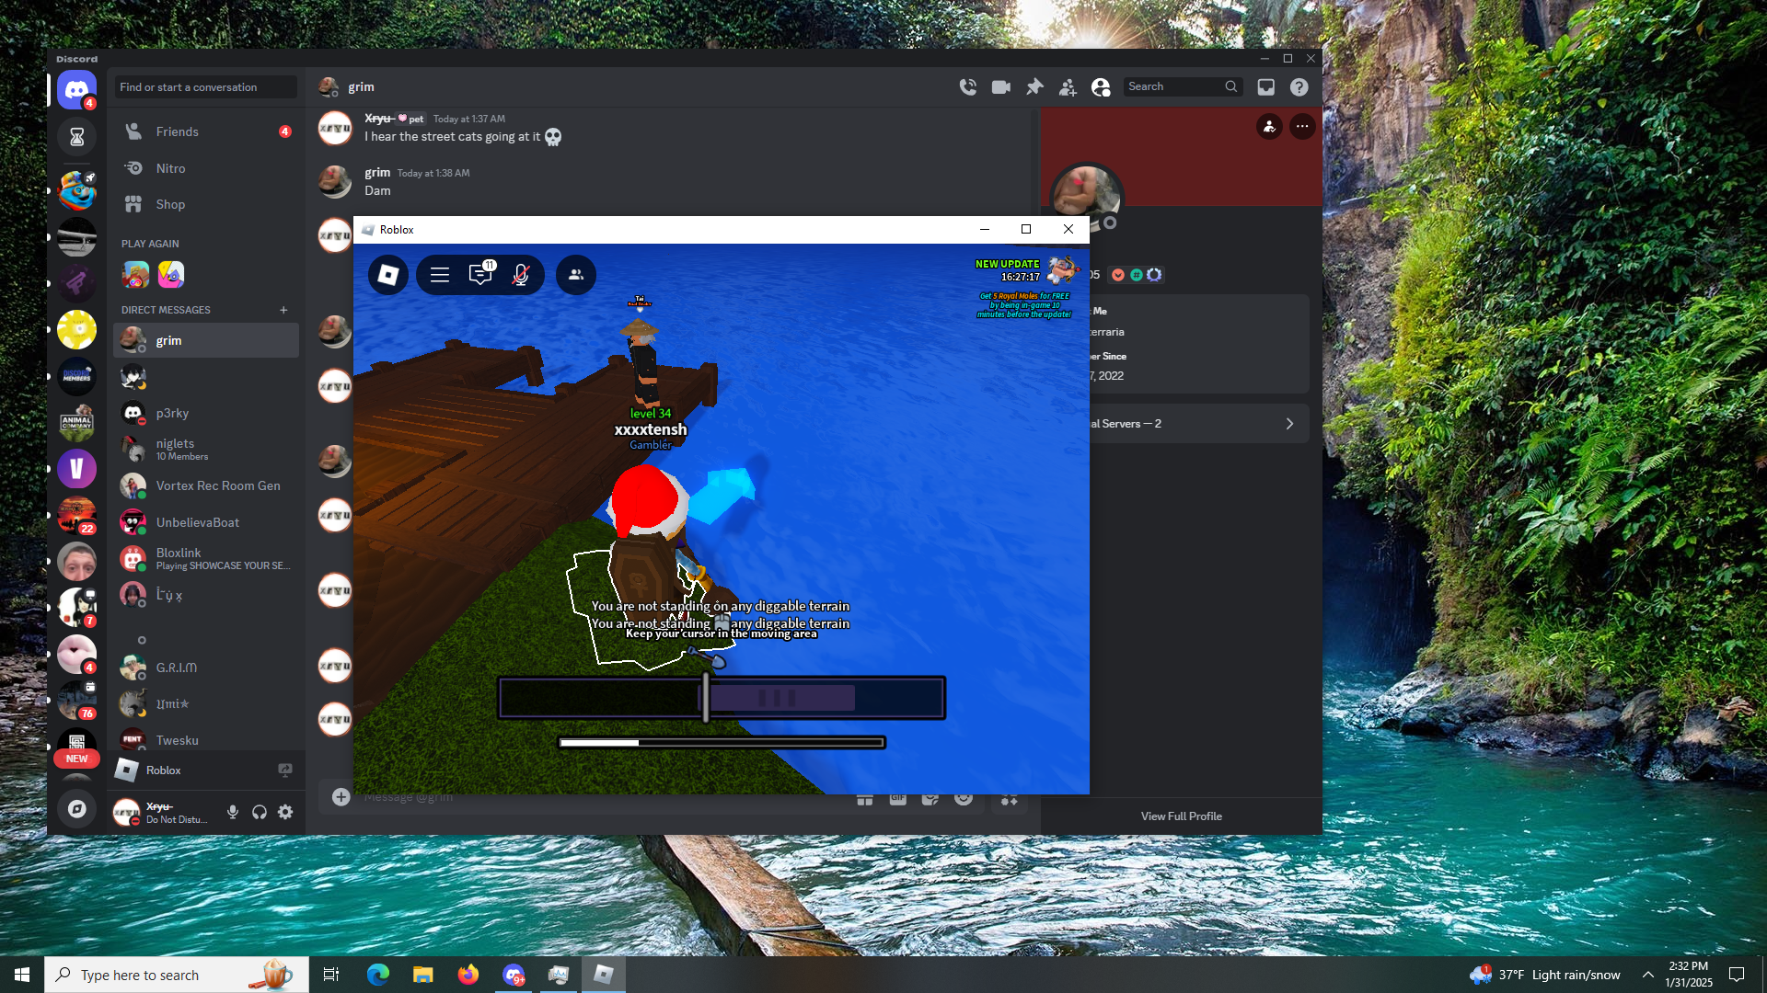This screenshot has width=1767, height=993.
Task: Open Discord Help question mark
Action: coord(1299,86)
